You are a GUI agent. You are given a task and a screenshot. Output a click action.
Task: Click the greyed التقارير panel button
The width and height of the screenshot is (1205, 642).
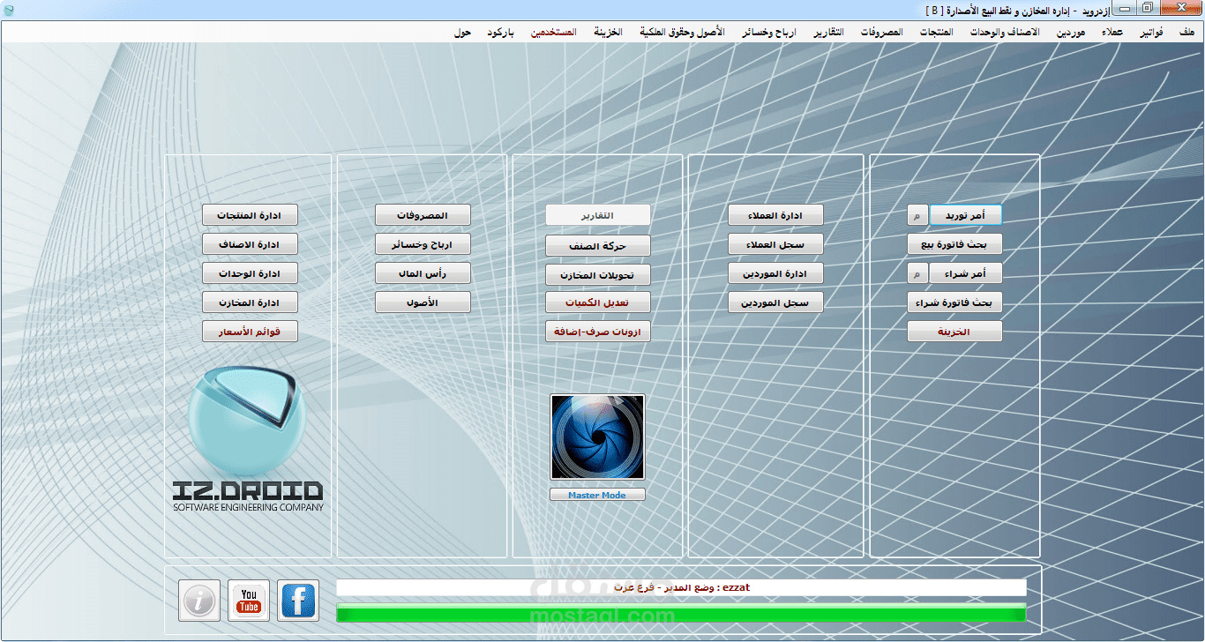tap(597, 215)
